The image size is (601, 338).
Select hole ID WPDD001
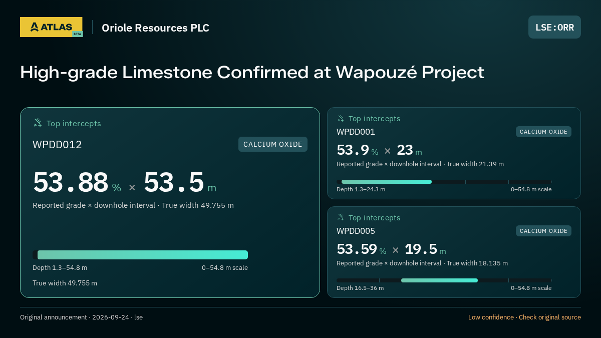coord(356,132)
